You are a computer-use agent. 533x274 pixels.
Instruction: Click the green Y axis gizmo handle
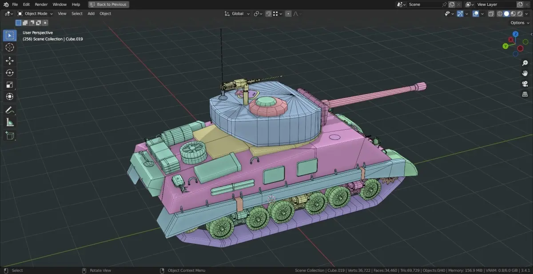[x=505, y=46]
